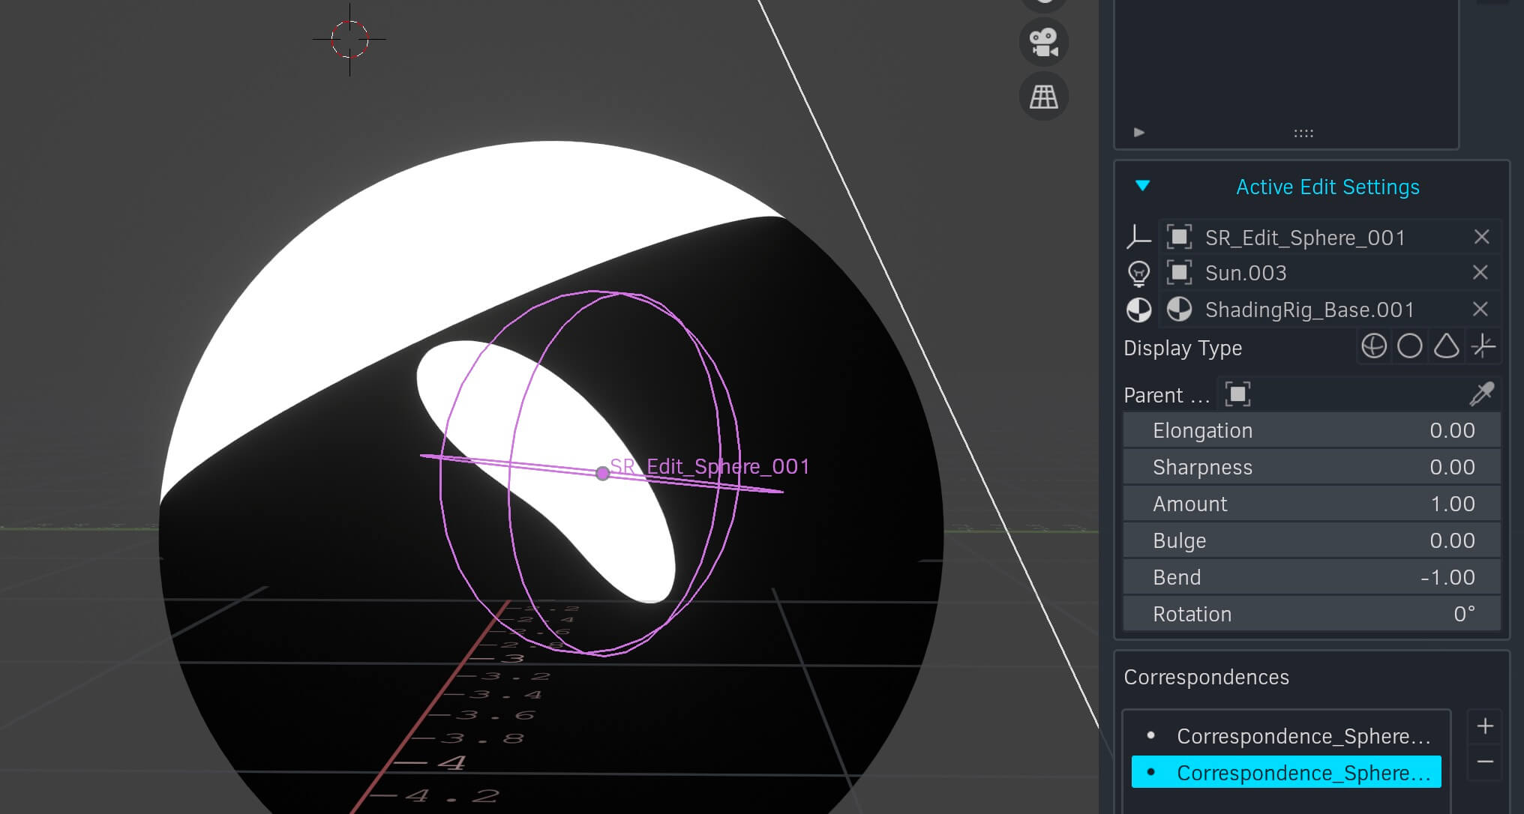Click the 3D cursor in the viewport
Viewport: 1524px width, 814px height.
coord(349,39)
